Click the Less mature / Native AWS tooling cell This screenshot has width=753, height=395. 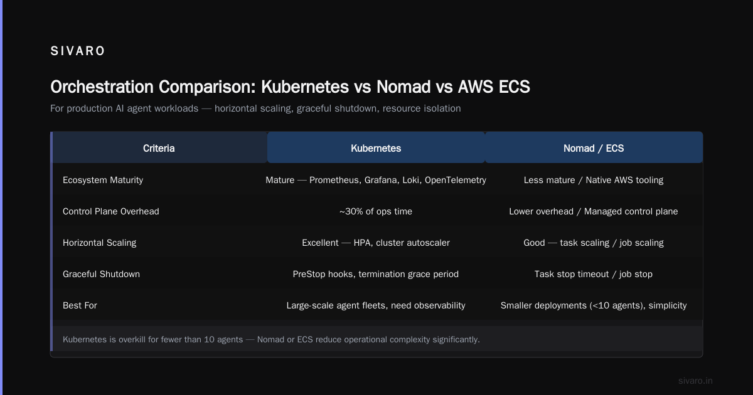[594, 180]
